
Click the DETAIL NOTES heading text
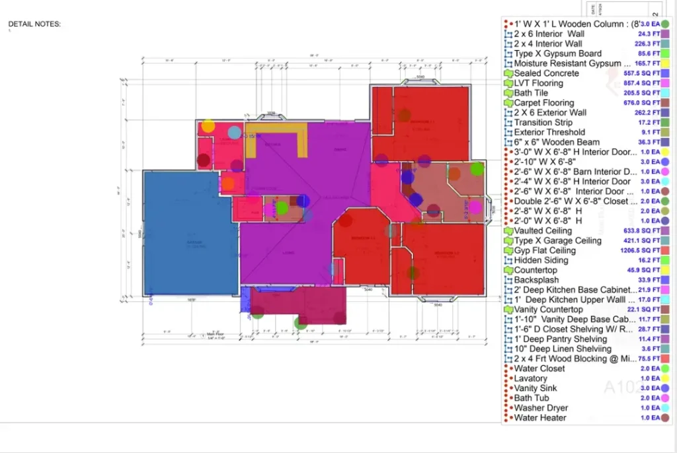point(34,24)
